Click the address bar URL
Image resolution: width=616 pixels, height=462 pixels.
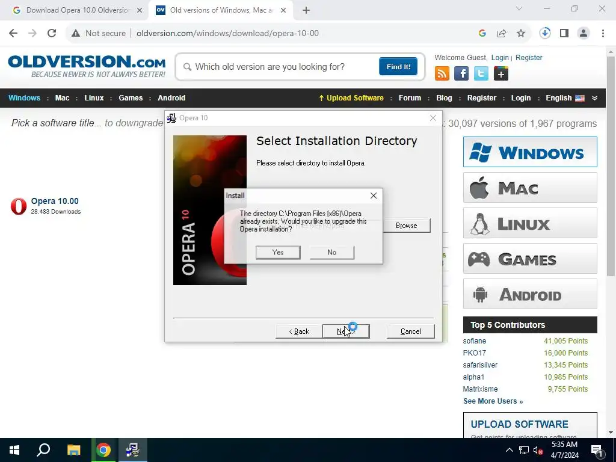pyautogui.click(x=227, y=34)
